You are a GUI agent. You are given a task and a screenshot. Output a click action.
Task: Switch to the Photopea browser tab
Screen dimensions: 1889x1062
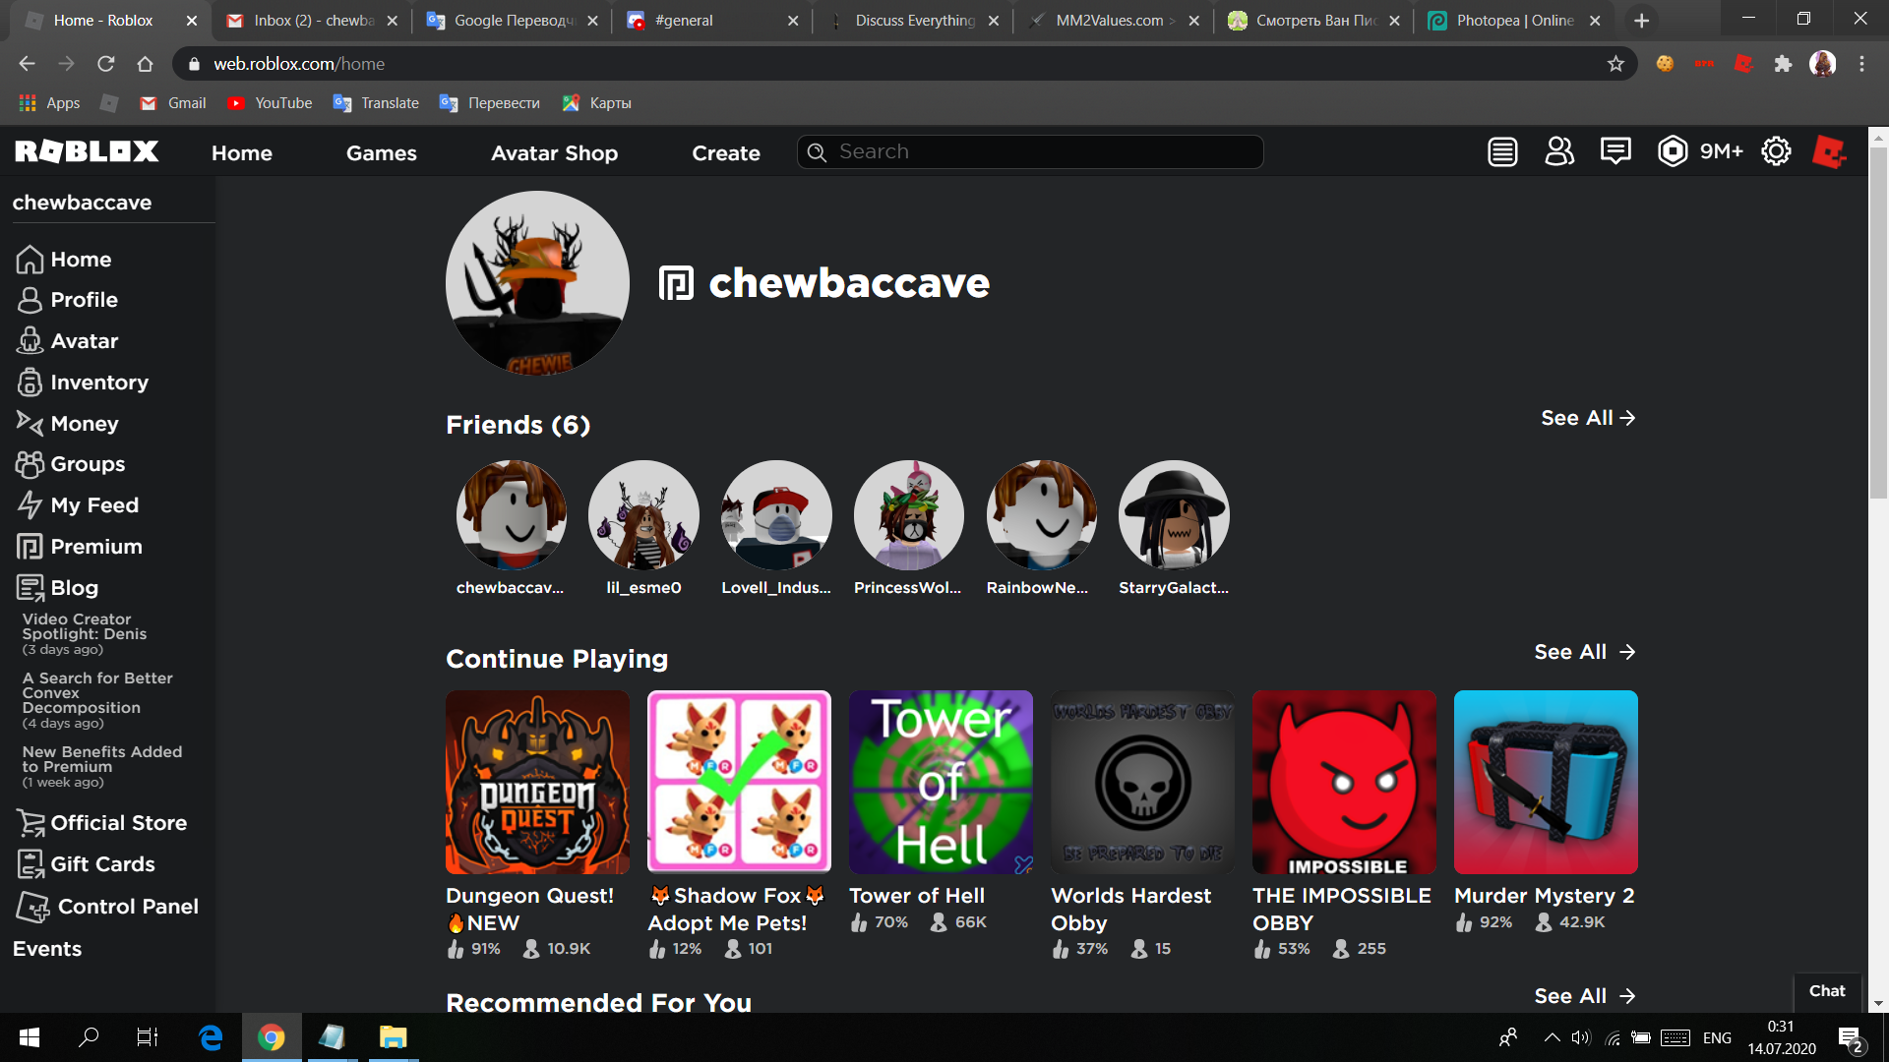[x=1513, y=21]
